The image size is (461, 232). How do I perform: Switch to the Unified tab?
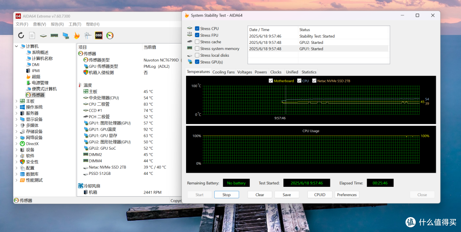[x=292, y=72]
